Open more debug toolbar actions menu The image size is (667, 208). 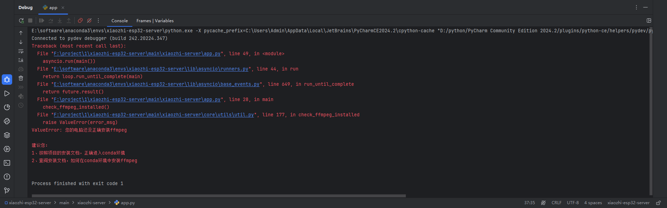coord(98,21)
